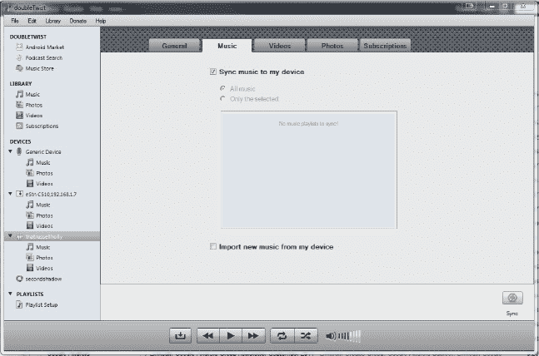Collapse the Playlists section

(10, 294)
